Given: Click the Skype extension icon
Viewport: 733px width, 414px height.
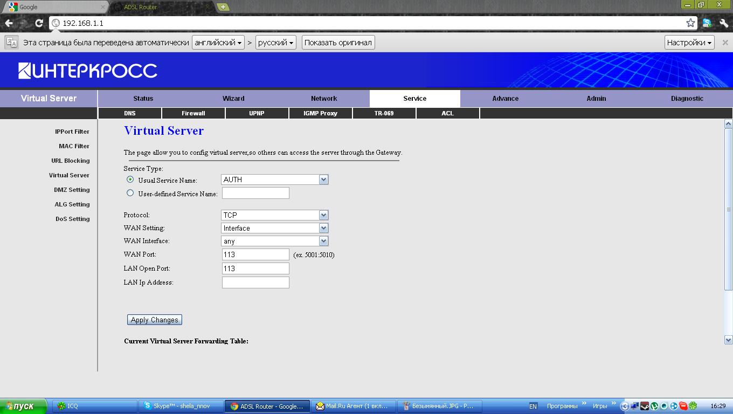Looking at the screenshot, I should 707,23.
